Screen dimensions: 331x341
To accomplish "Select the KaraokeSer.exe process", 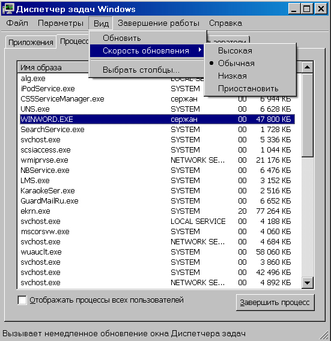I will (x=157, y=191).
